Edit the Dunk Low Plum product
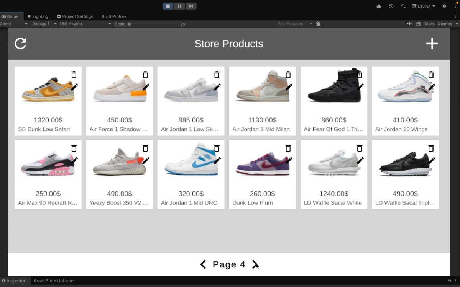 [x=289, y=161]
